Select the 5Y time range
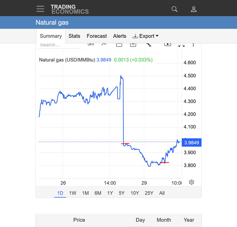Viewport: 237px width, 227px height. 122,193
